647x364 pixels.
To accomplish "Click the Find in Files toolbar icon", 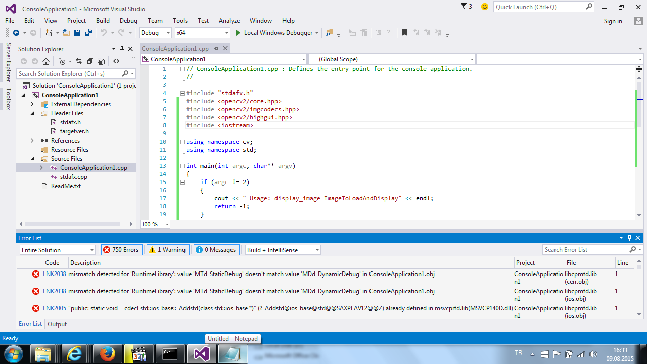I will [330, 33].
